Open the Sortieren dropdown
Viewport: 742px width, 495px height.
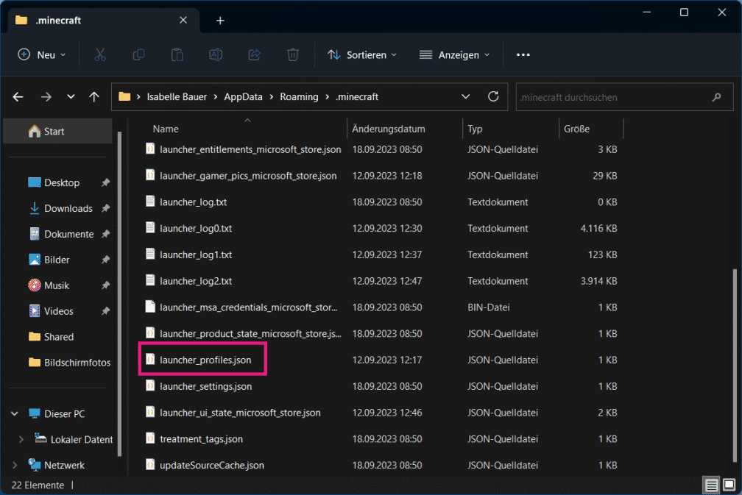[362, 55]
